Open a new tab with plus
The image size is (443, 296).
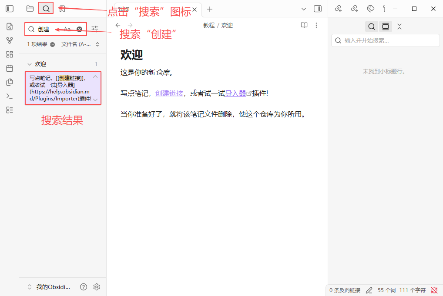(210, 9)
